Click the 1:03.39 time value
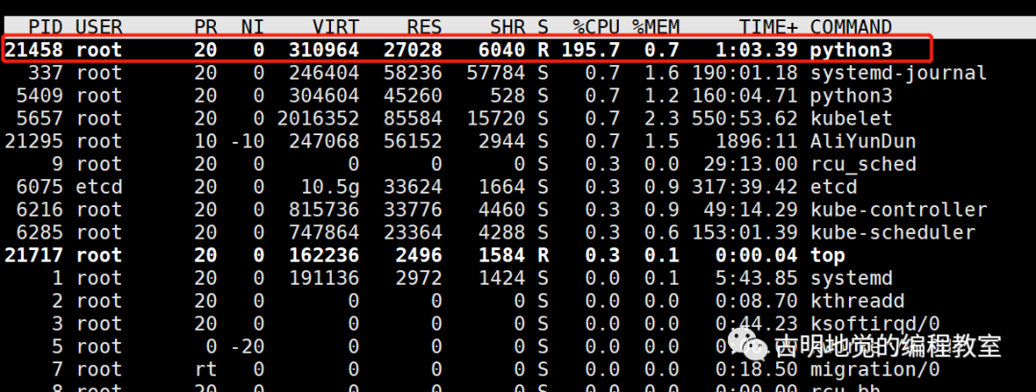The image size is (1036, 392). (x=757, y=50)
